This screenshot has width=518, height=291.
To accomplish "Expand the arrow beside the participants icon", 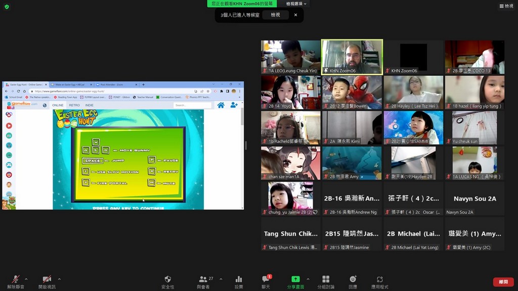I will click(221, 279).
